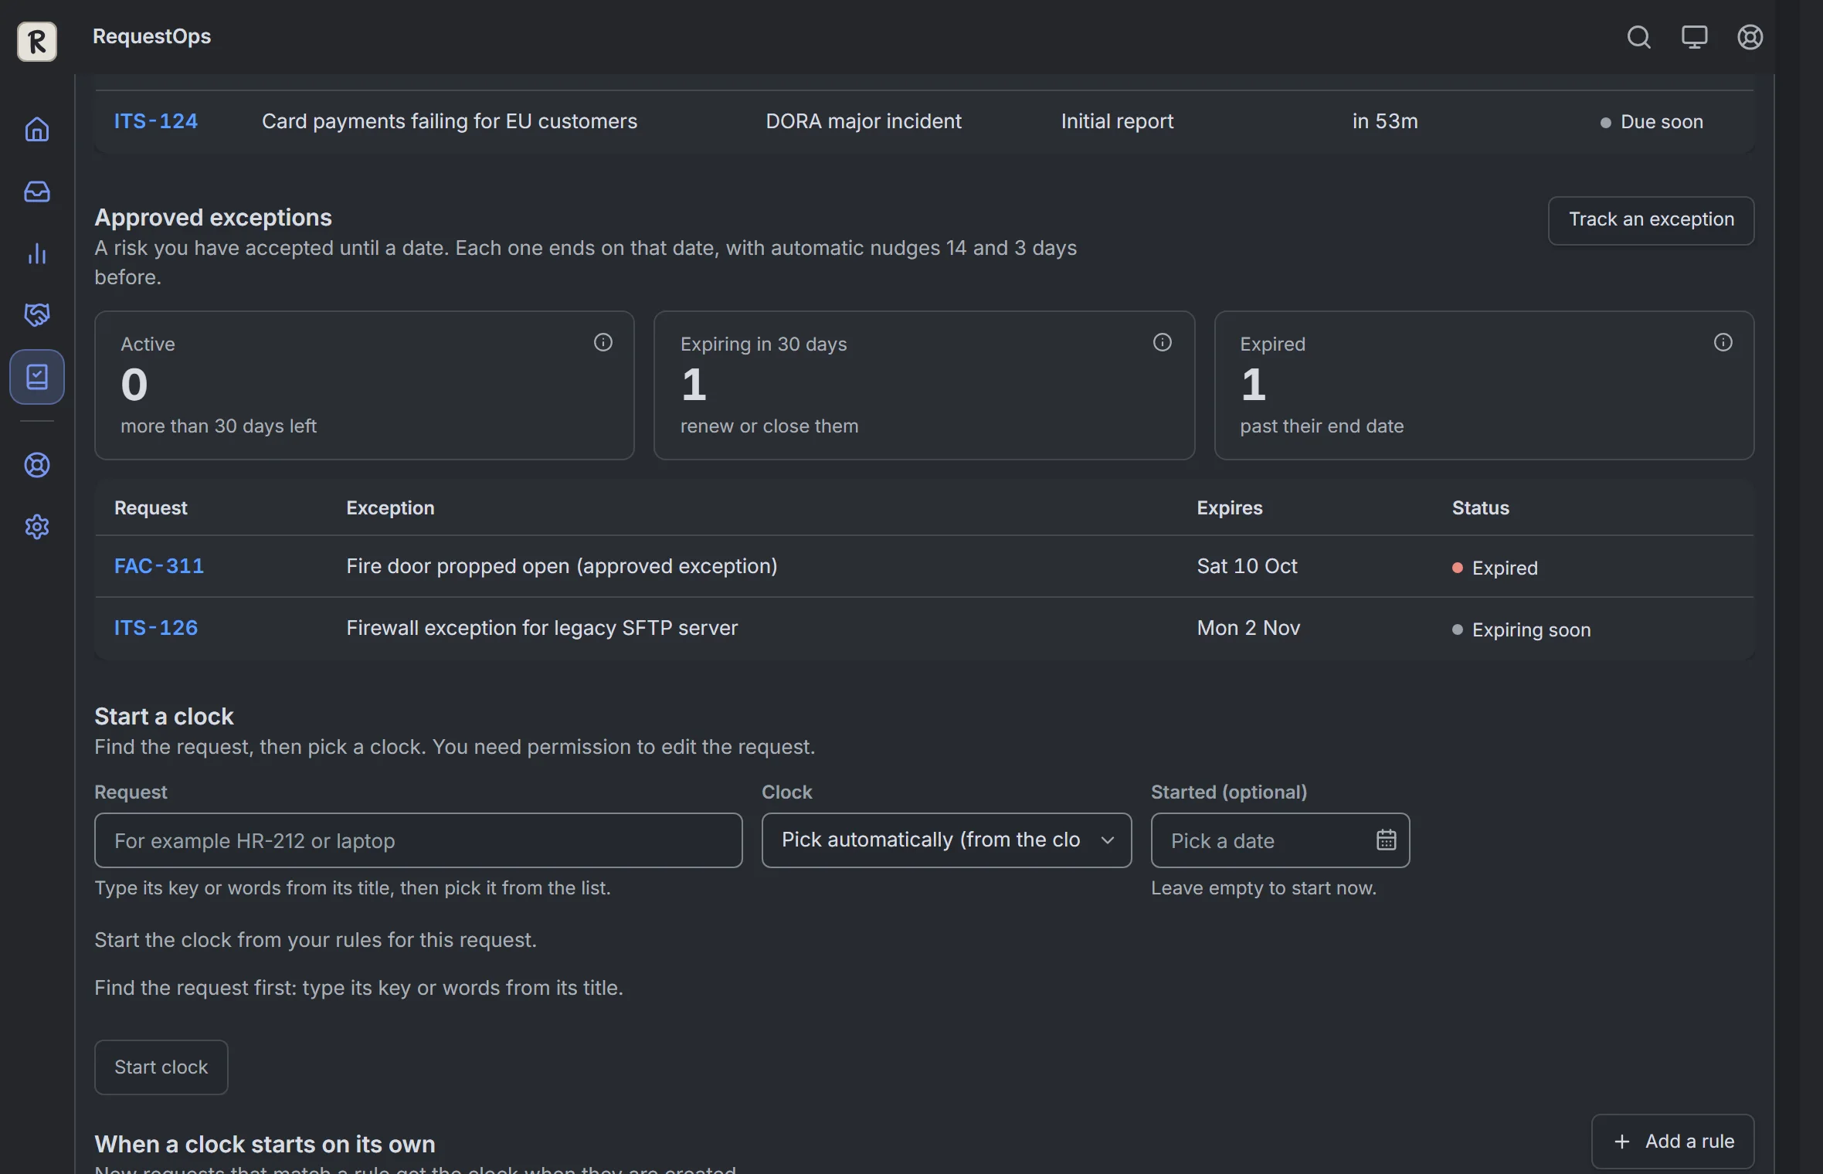Click the RequestOps title text
Screen dimensions: 1823x1174
pyautogui.click(x=151, y=36)
